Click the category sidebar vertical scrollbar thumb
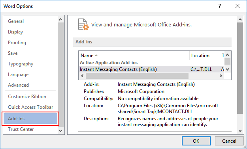 60,74
